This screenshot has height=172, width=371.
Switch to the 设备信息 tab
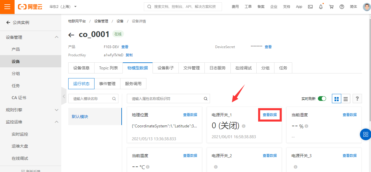(81, 68)
